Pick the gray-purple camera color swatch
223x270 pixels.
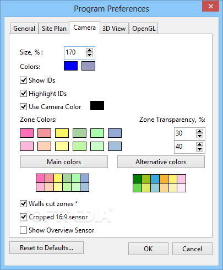[x=88, y=66]
